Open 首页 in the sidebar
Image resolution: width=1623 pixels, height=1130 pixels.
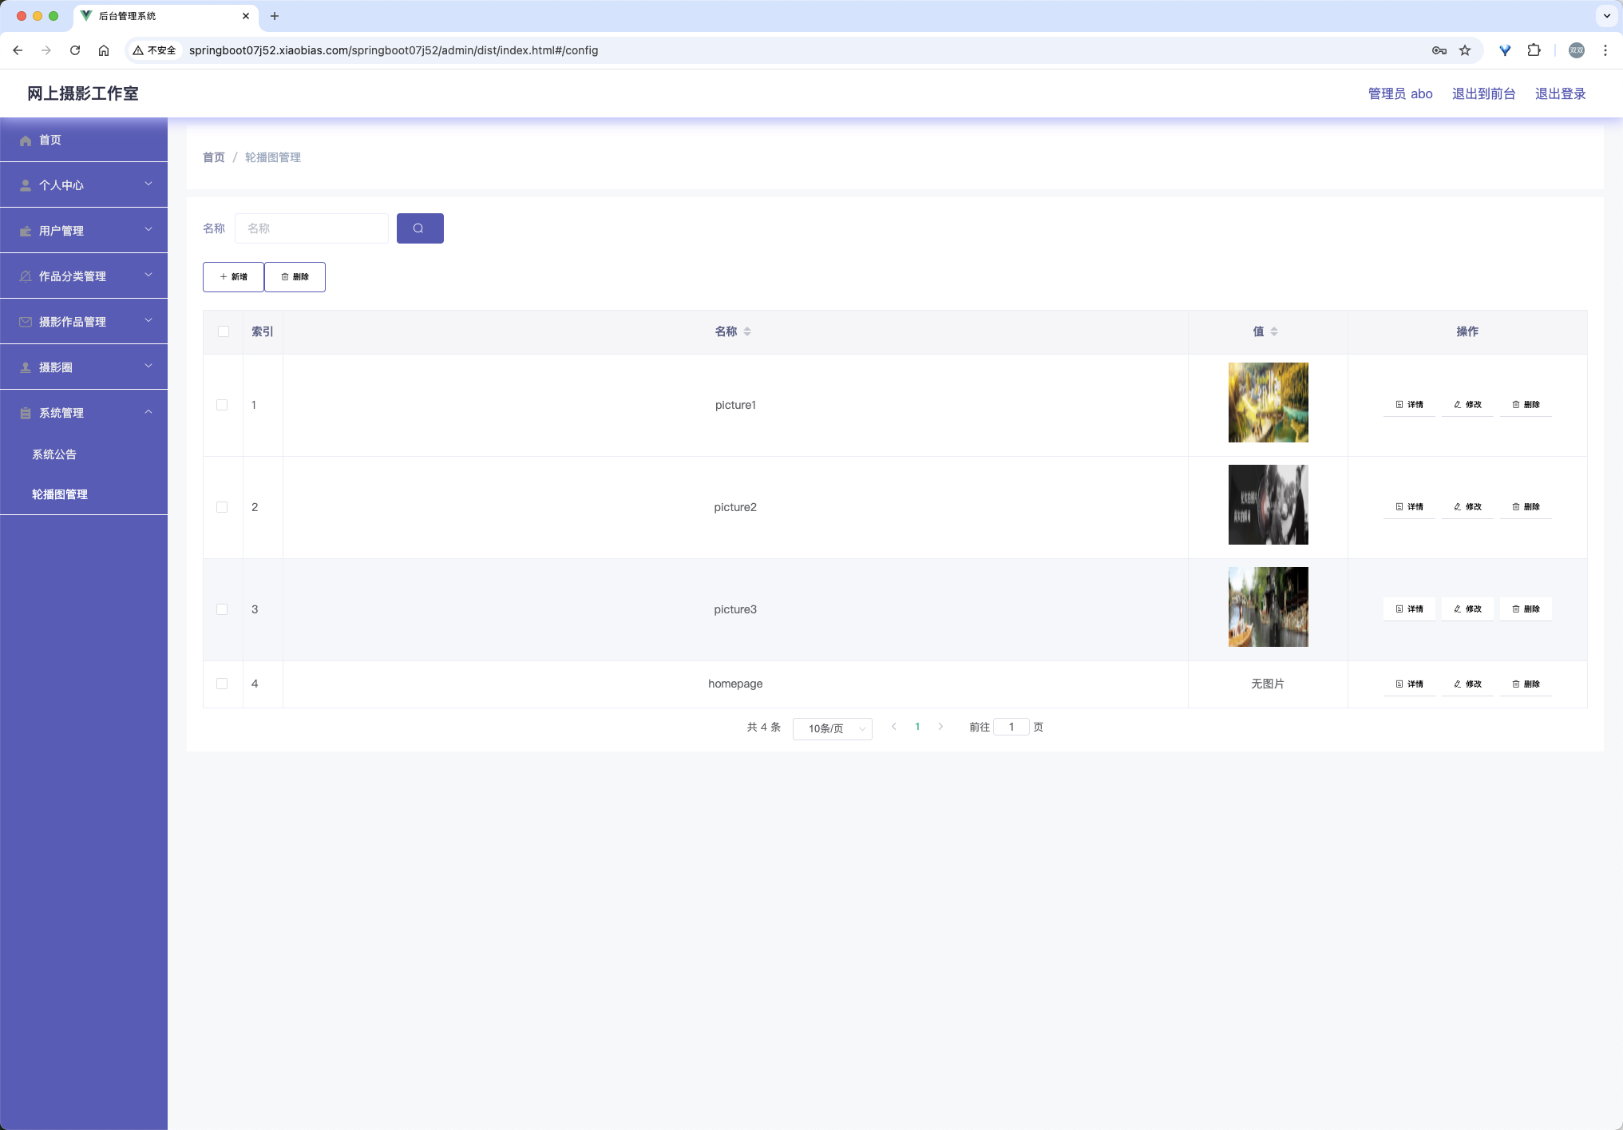[84, 140]
